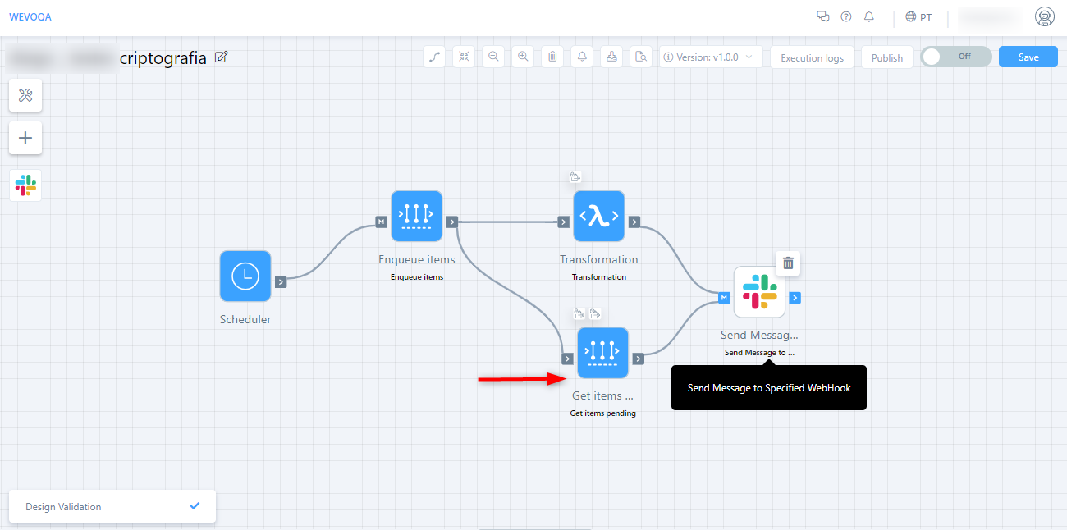Open the tools wrench panel icon
1067x530 pixels.
coord(25,96)
